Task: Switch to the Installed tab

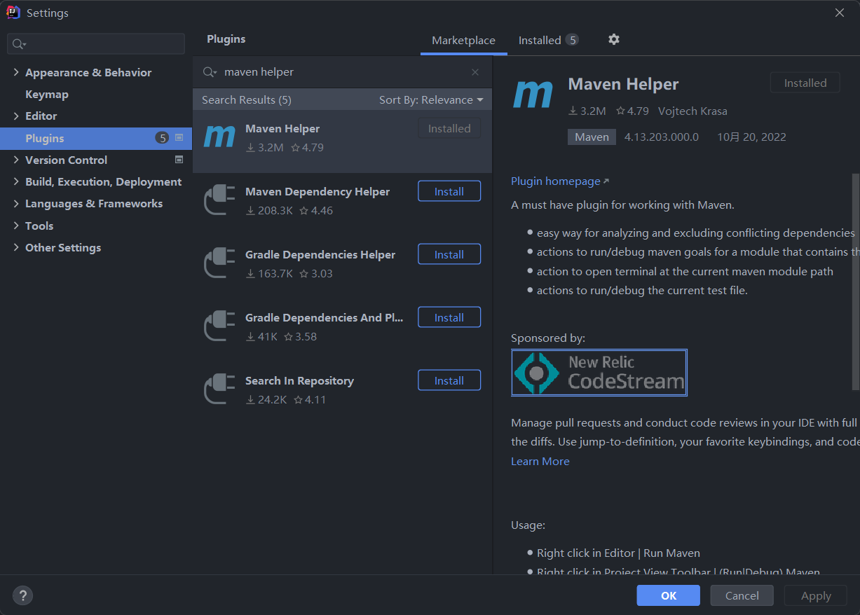Action: tap(548, 40)
